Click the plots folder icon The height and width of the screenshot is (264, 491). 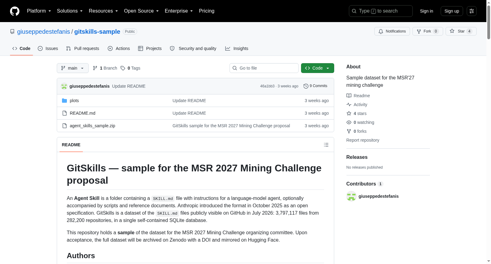(64, 101)
